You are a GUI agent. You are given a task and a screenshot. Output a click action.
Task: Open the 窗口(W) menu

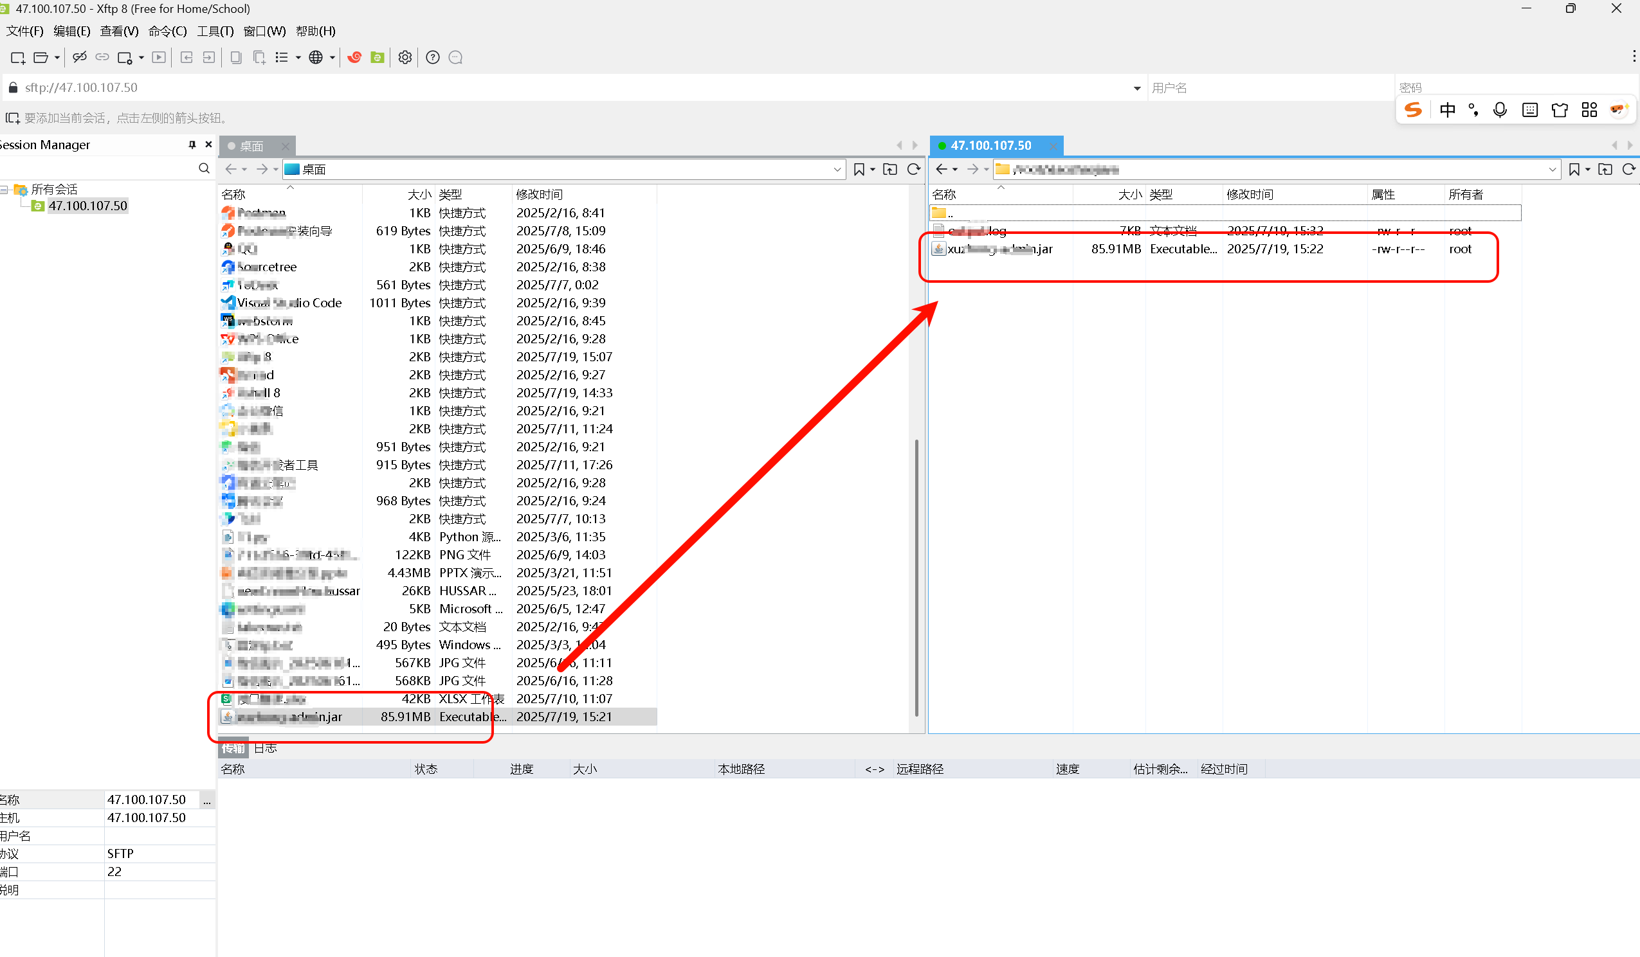point(264,31)
